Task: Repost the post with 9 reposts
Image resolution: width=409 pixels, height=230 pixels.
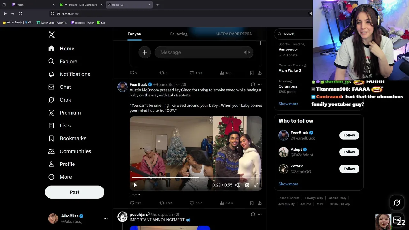Action: click(x=163, y=73)
